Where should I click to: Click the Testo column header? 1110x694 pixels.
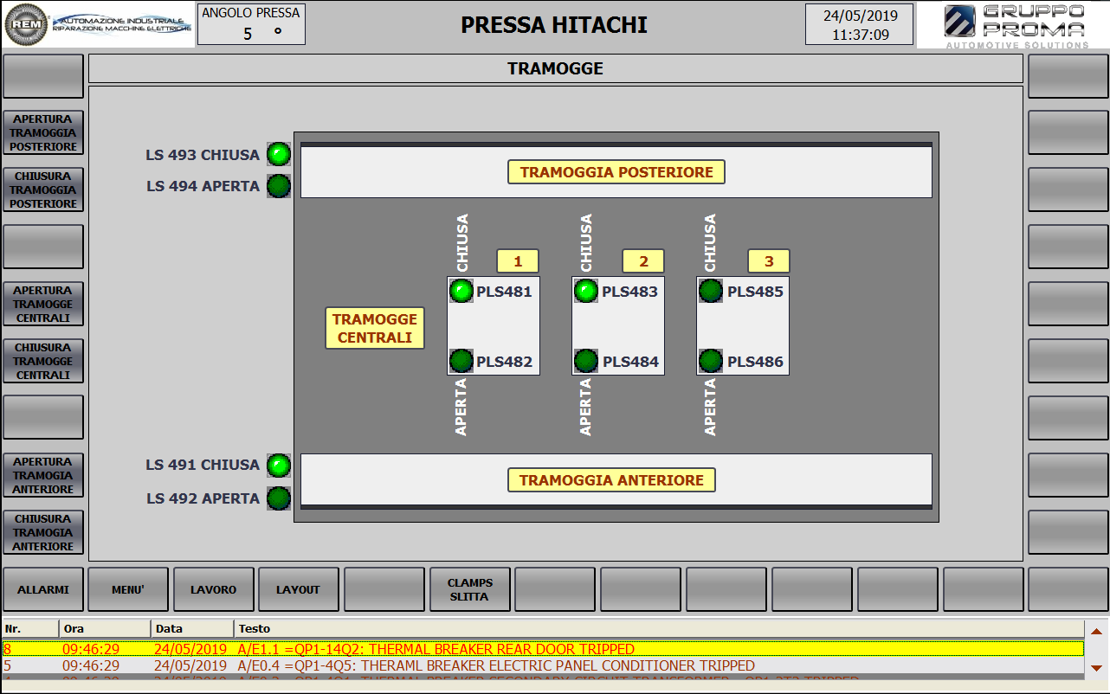point(659,629)
